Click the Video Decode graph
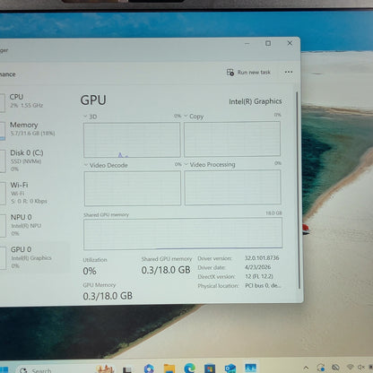This screenshot has width=373, height=373. pos(133,188)
